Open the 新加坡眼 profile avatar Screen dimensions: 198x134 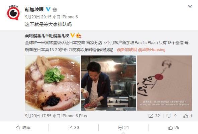tap(13, 13)
